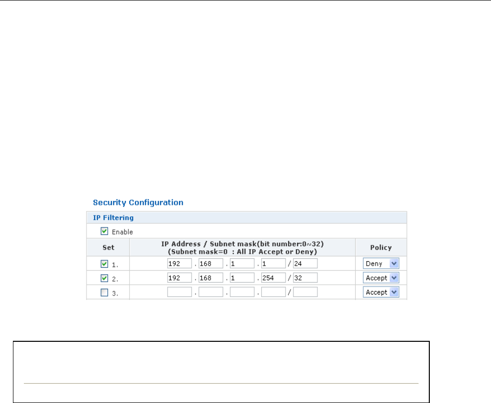Click rule 2 fourth octet field showing 254
Screen dimensions: 491x403
[x=274, y=278]
